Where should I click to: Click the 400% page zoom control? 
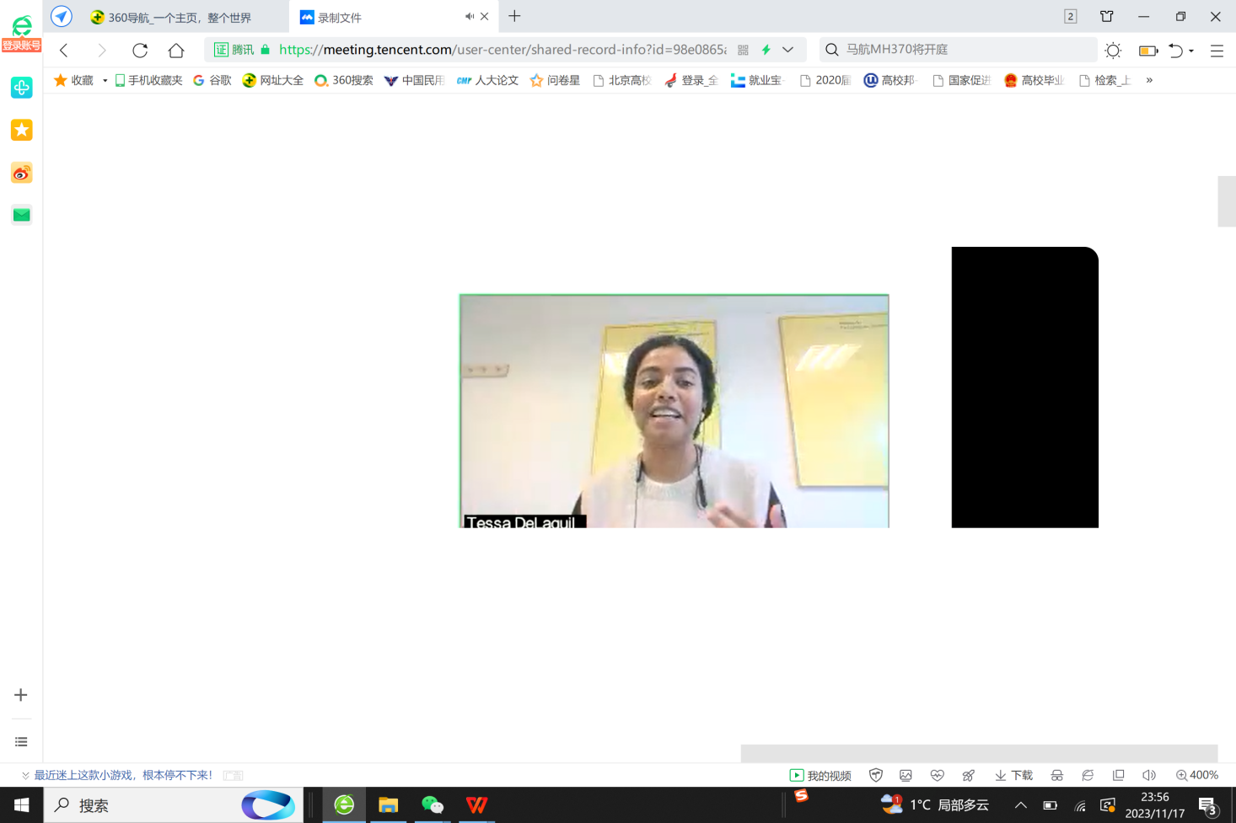(x=1197, y=775)
